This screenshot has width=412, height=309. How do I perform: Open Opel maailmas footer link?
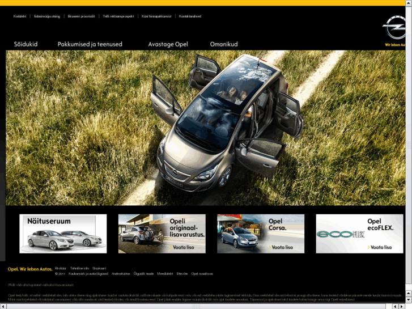[x=202, y=274]
